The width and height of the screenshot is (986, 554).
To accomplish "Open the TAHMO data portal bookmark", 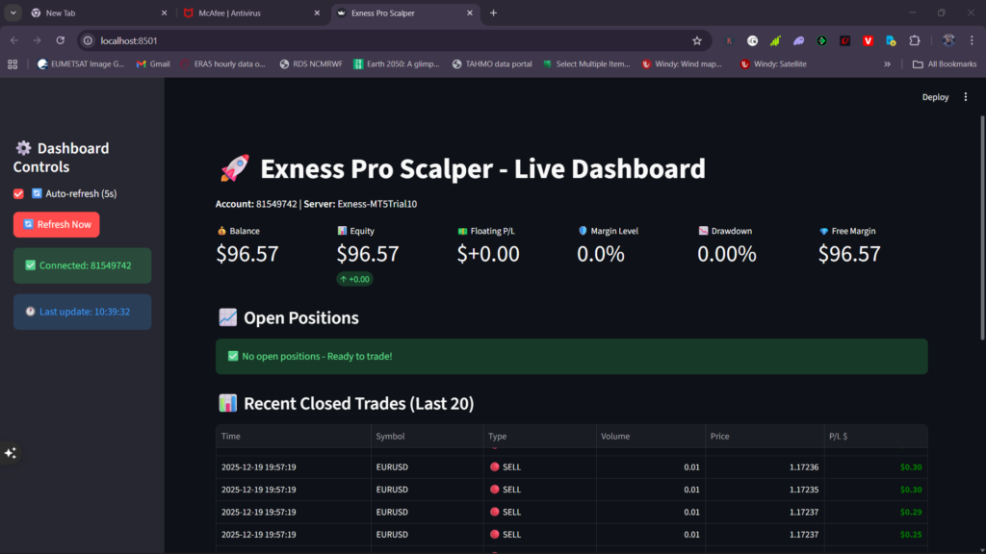I will (492, 64).
